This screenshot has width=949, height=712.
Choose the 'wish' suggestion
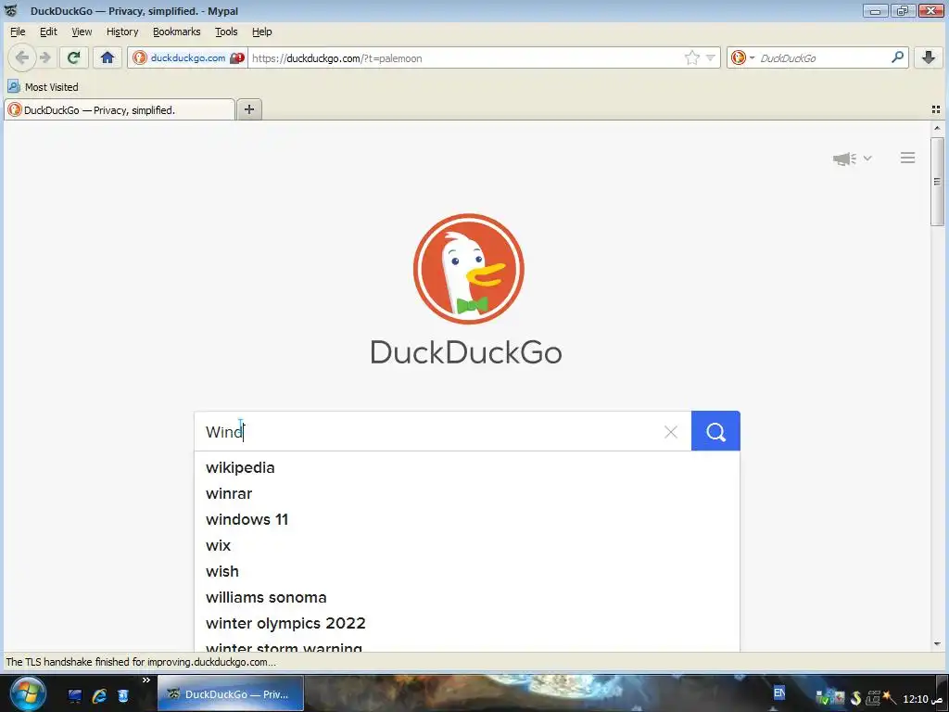467,571
